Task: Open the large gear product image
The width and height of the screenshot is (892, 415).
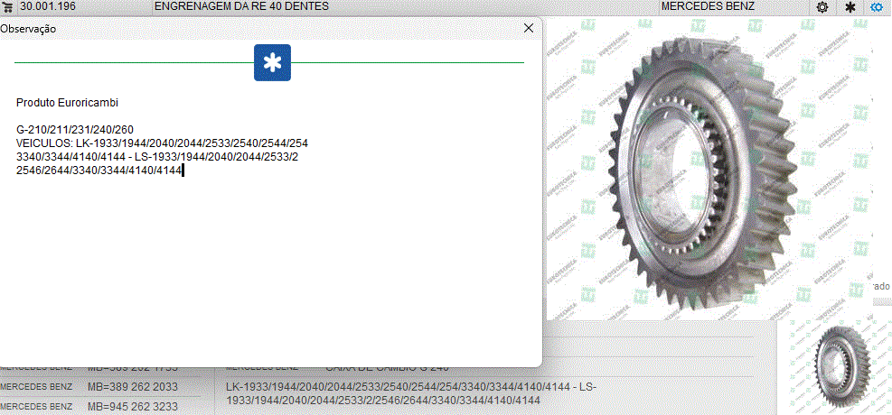Action: (x=705, y=171)
